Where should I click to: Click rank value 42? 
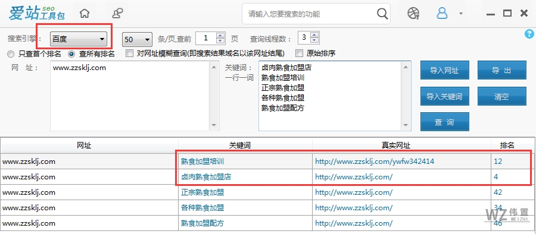(x=498, y=192)
